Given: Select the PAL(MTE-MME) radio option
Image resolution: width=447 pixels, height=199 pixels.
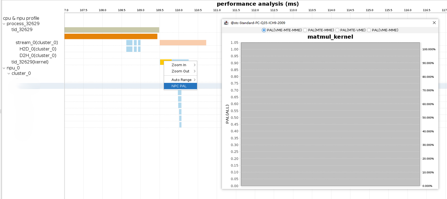Looking at the screenshot, I should (x=305, y=30).
